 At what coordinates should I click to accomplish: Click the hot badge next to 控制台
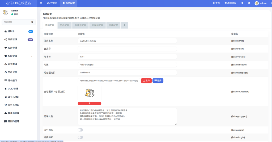coord(31,31)
